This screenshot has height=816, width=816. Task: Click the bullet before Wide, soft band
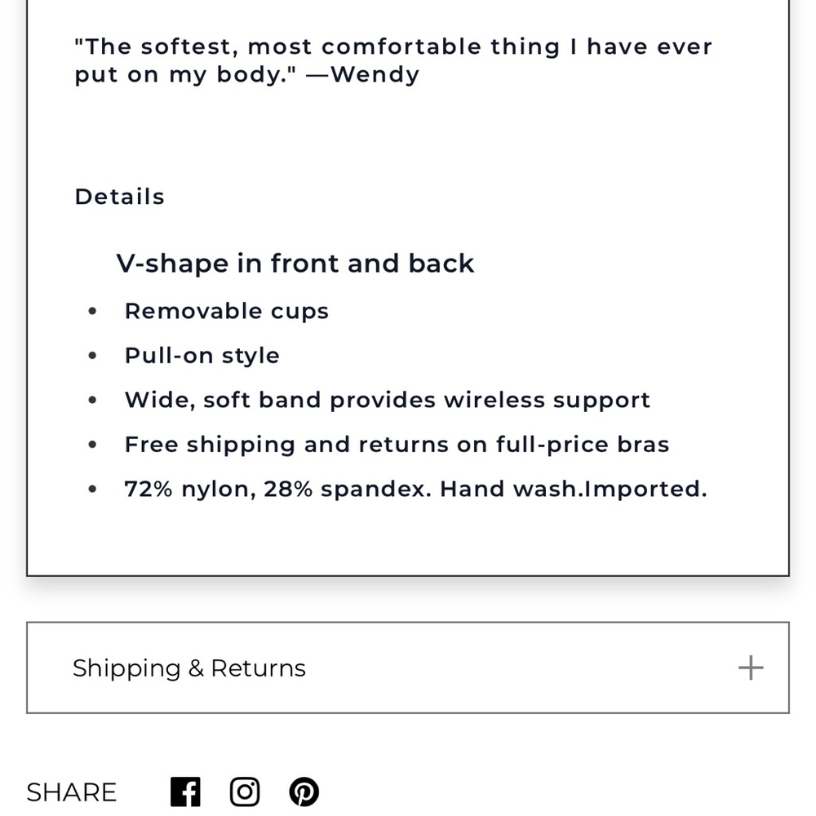(x=92, y=401)
